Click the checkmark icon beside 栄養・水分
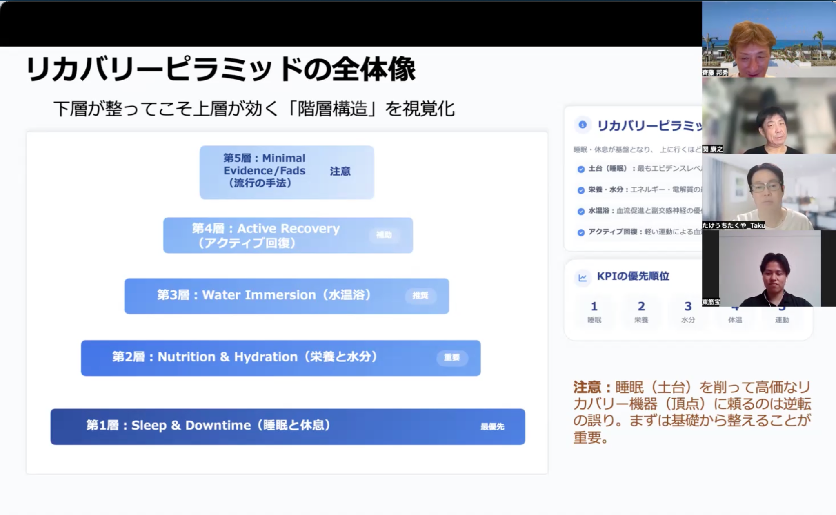Viewport: 836px width, 515px height. [x=581, y=190]
